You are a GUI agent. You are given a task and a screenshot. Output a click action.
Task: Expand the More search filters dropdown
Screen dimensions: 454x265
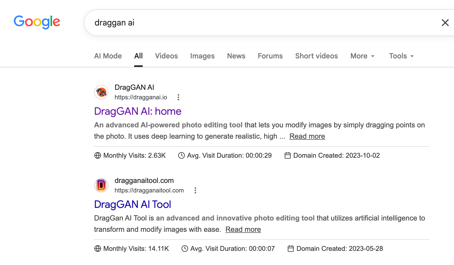[x=362, y=56]
